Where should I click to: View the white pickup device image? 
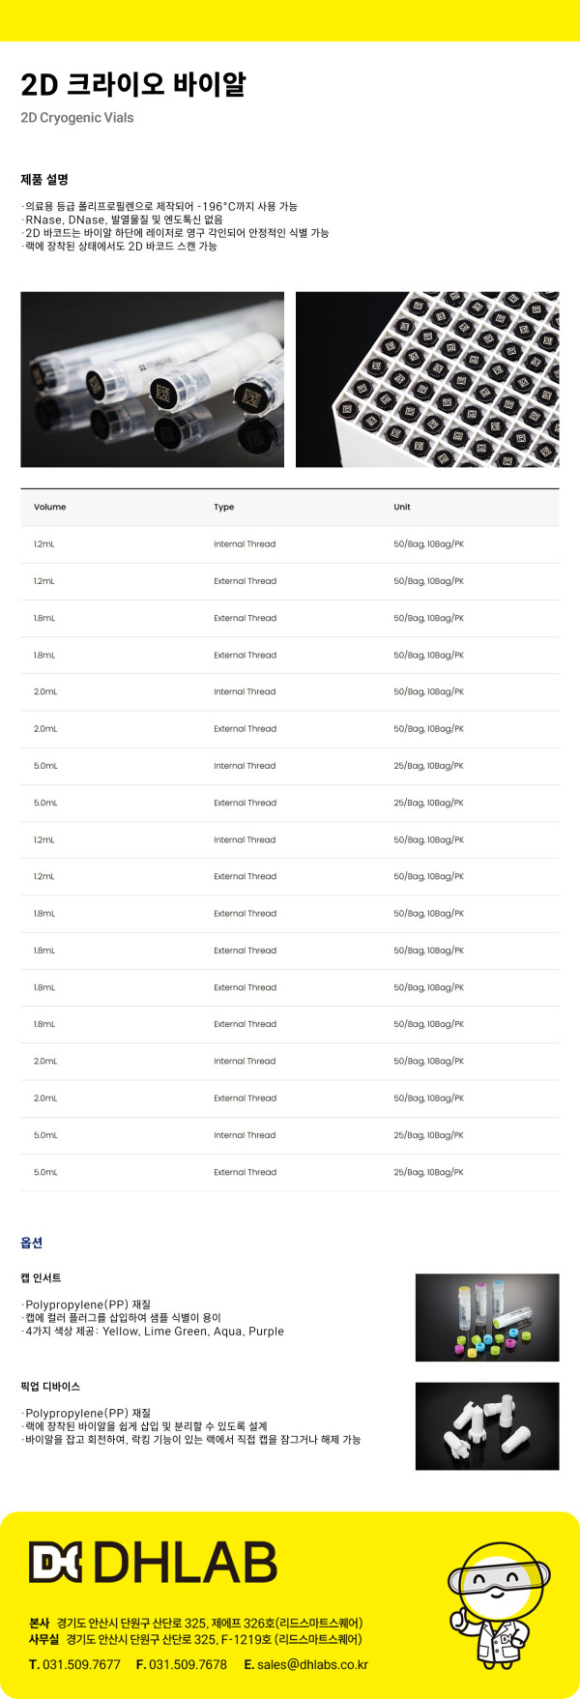[487, 1425]
